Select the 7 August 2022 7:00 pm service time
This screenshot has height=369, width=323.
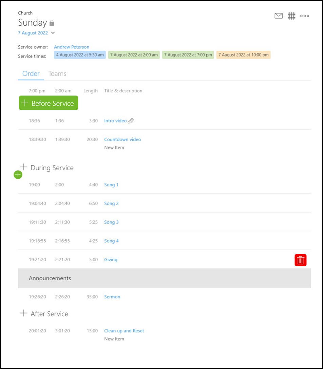pyautogui.click(x=188, y=55)
